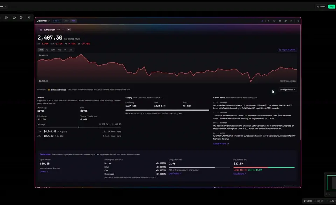The width and height of the screenshot is (336, 205).
Task: Click the Derivatives section heading
Action: pos(45,154)
